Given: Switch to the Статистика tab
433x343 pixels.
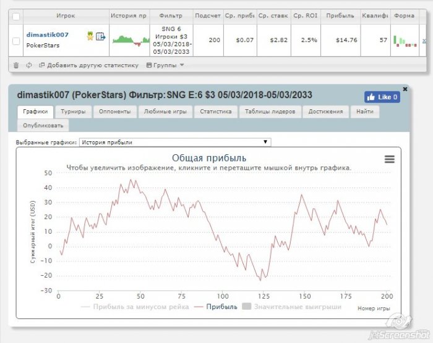Looking at the screenshot, I should (216, 112).
